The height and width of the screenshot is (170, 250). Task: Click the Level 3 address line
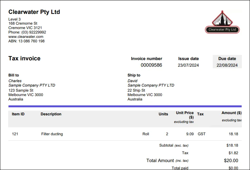[x=15, y=19]
